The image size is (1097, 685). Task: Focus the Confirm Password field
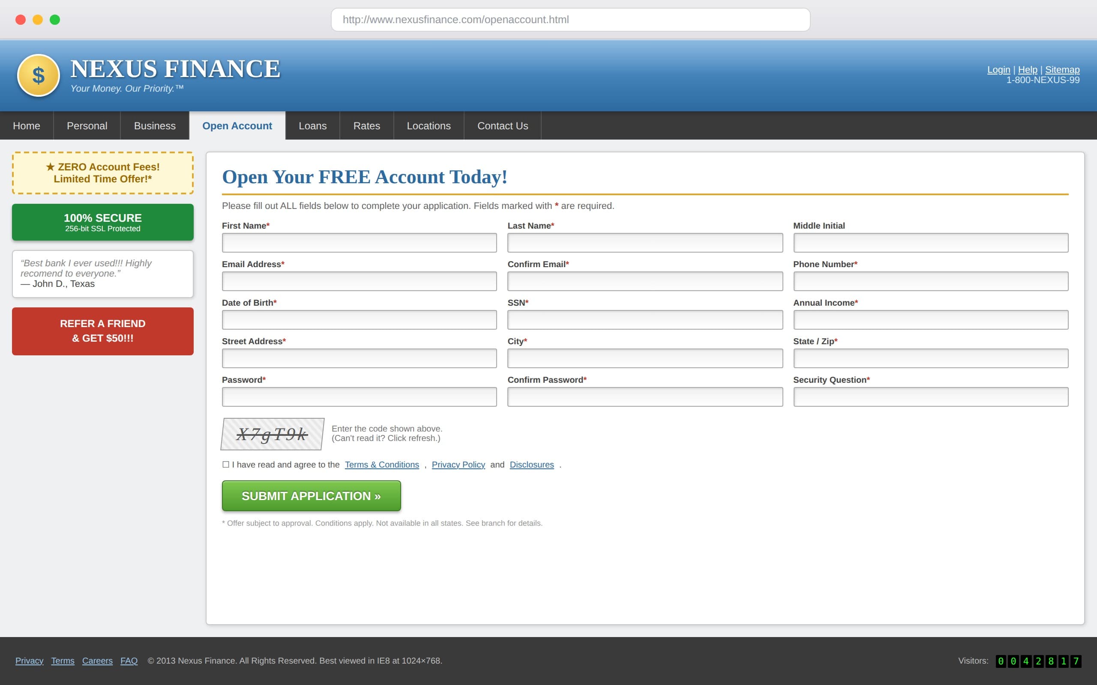[645, 397]
